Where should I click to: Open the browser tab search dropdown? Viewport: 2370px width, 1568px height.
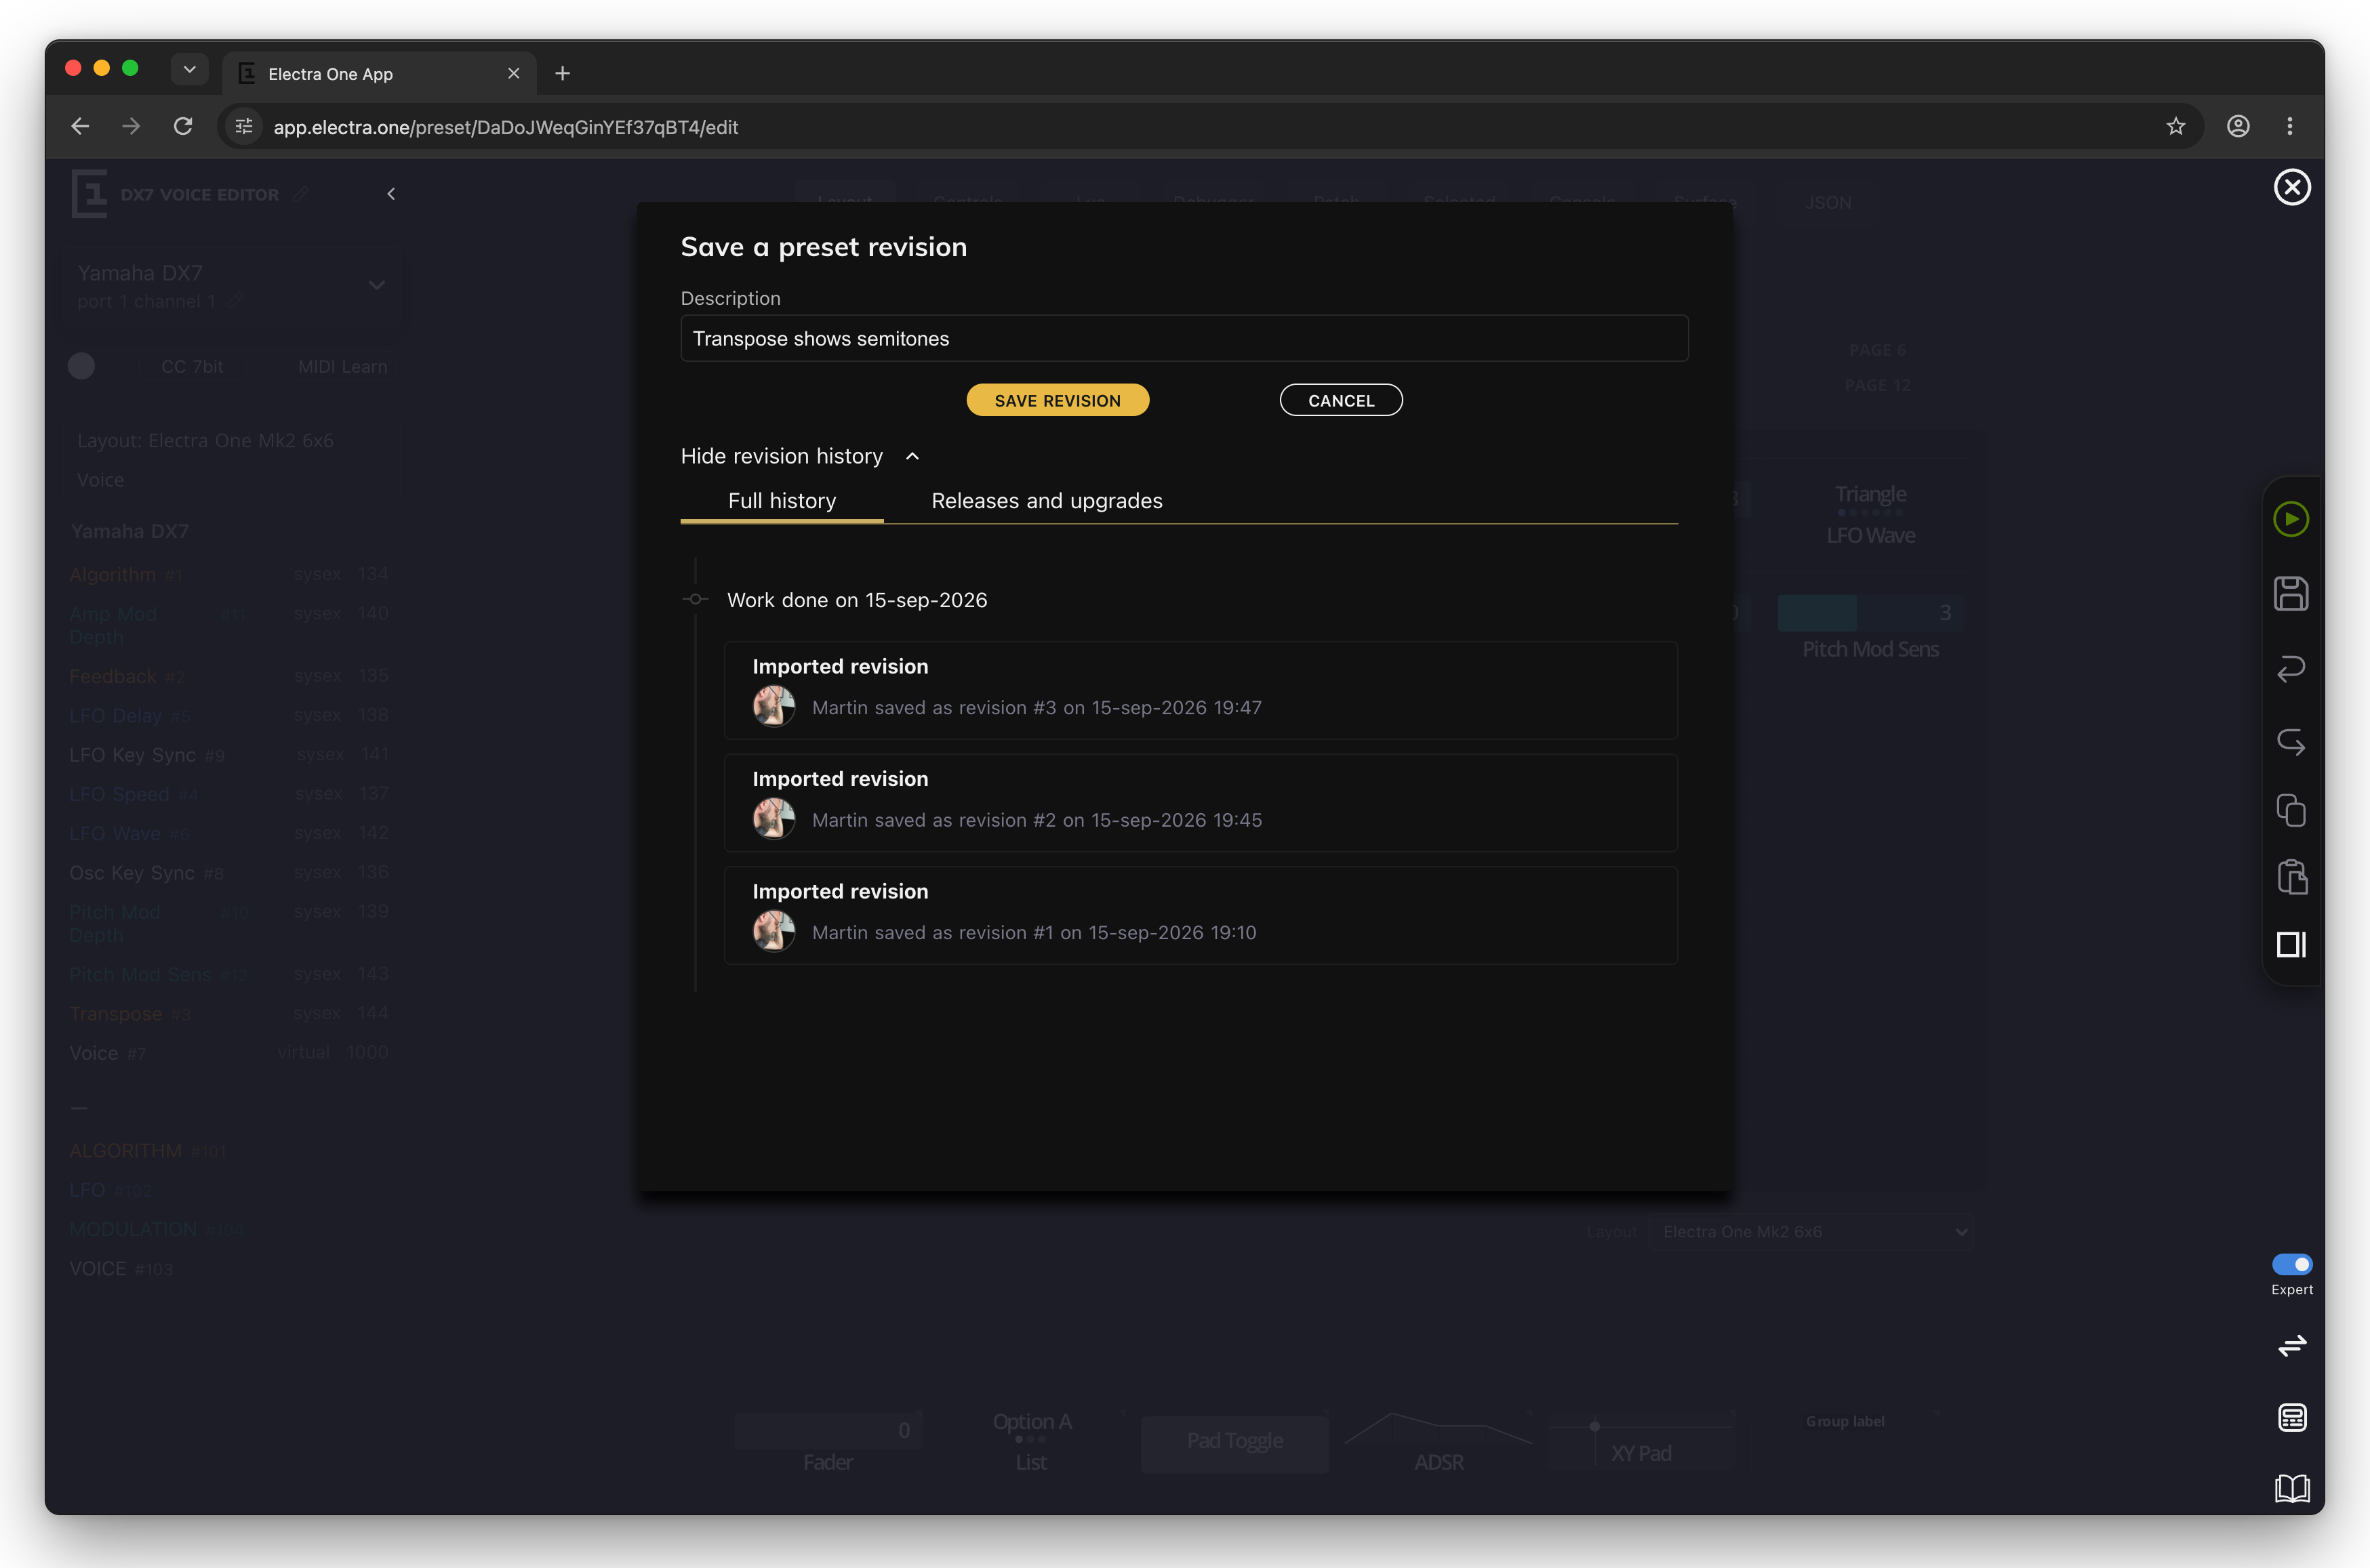189,69
